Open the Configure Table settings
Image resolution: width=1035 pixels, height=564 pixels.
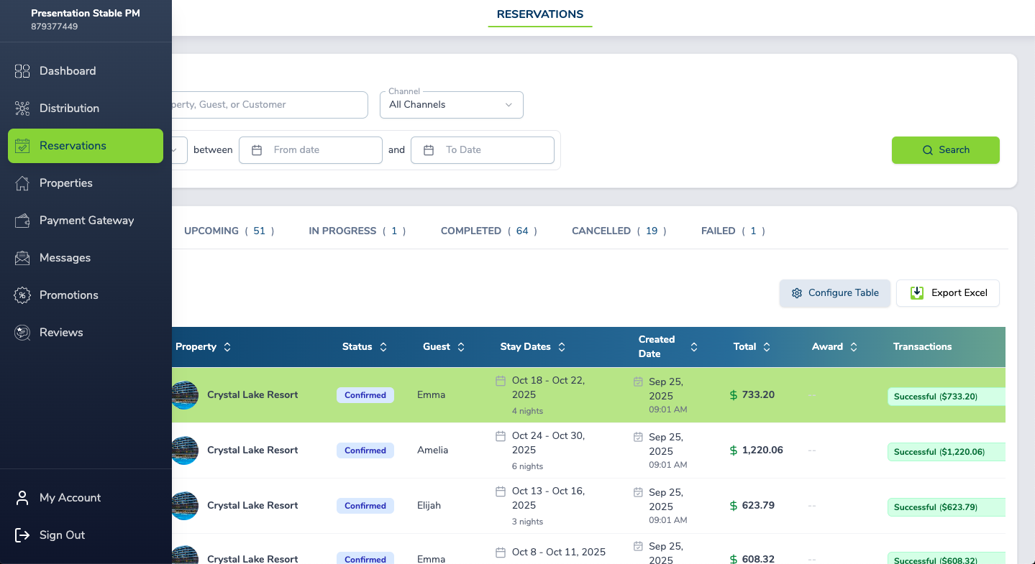(x=834, y=293)
